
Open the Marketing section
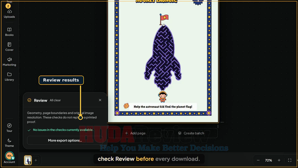coord(9,62)
